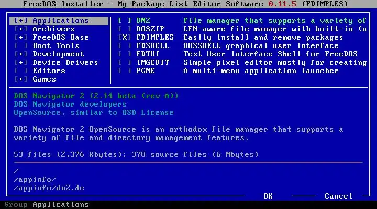Select the FDTUI package name

pos(148,54)
